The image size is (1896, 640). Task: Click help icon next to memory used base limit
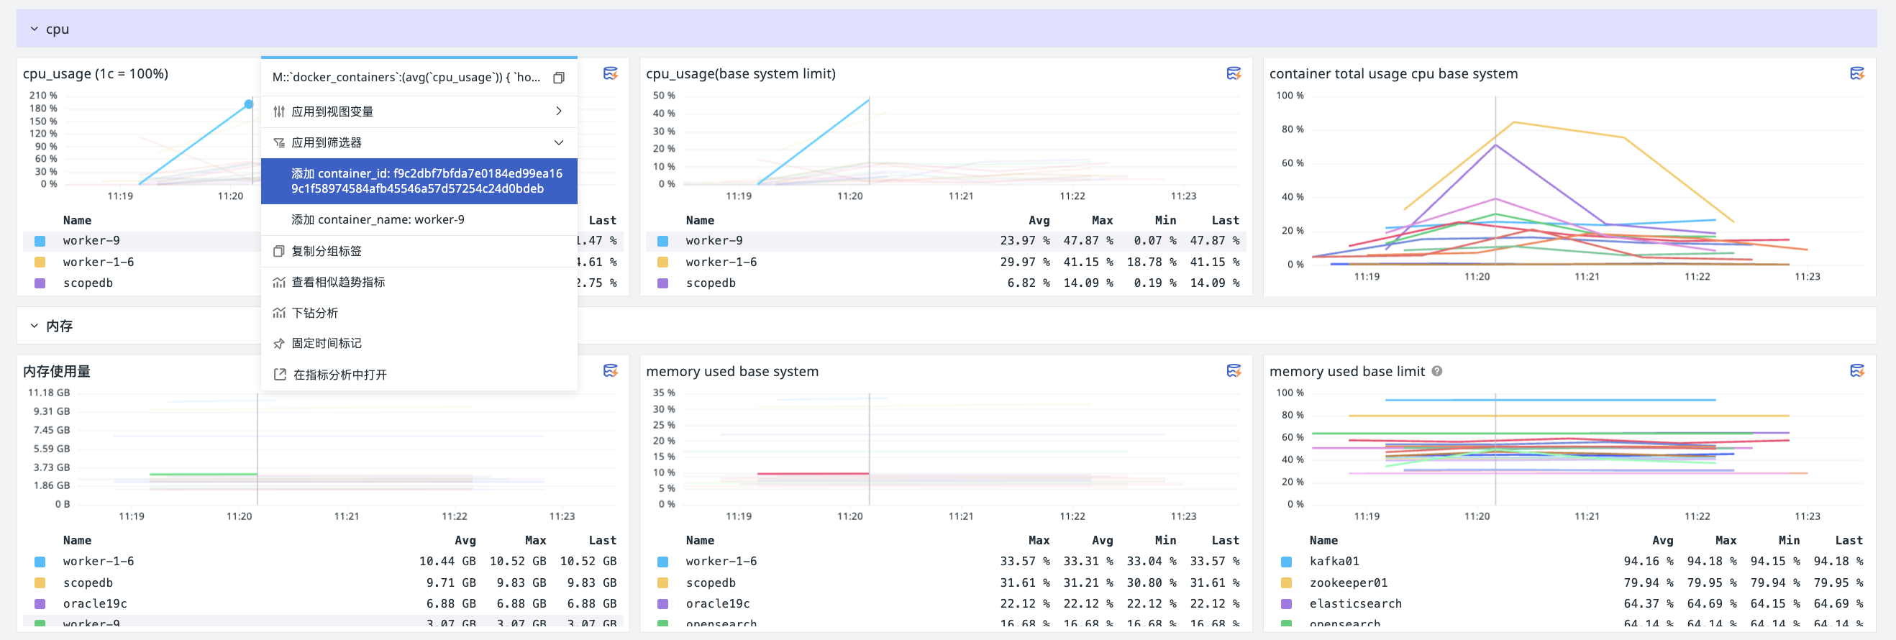1436,372
